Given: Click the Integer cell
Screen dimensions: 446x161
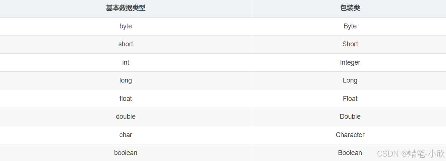Looking at the screenshot, I should coord(350,62).
